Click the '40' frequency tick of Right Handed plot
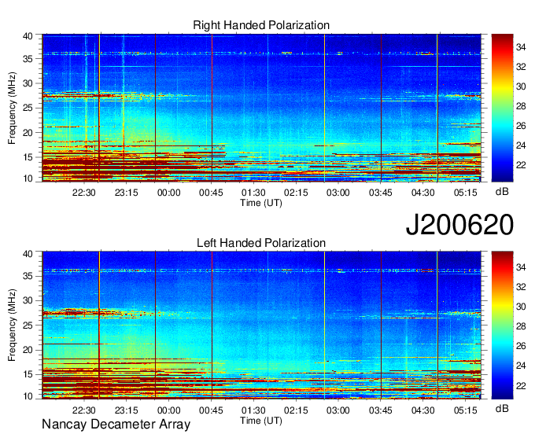This screenshot has width=535, height=434. 28,36
